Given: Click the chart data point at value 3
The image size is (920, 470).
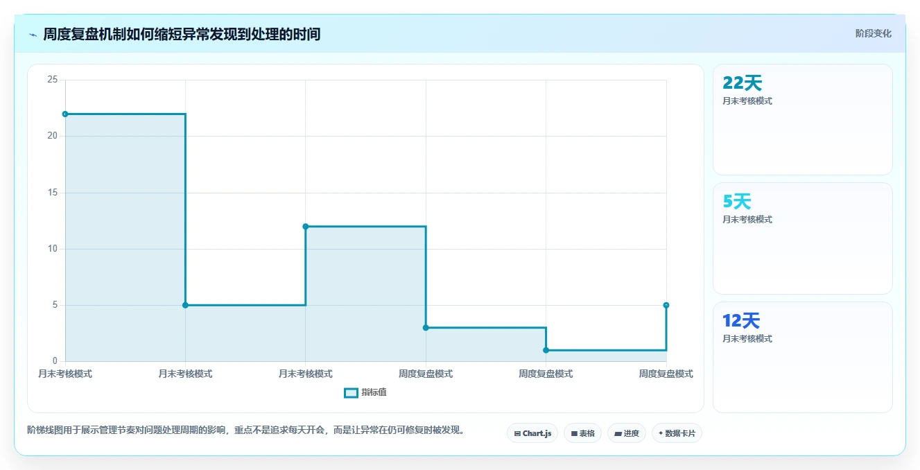Looking at the screenshot, I should tap(426, 328).
